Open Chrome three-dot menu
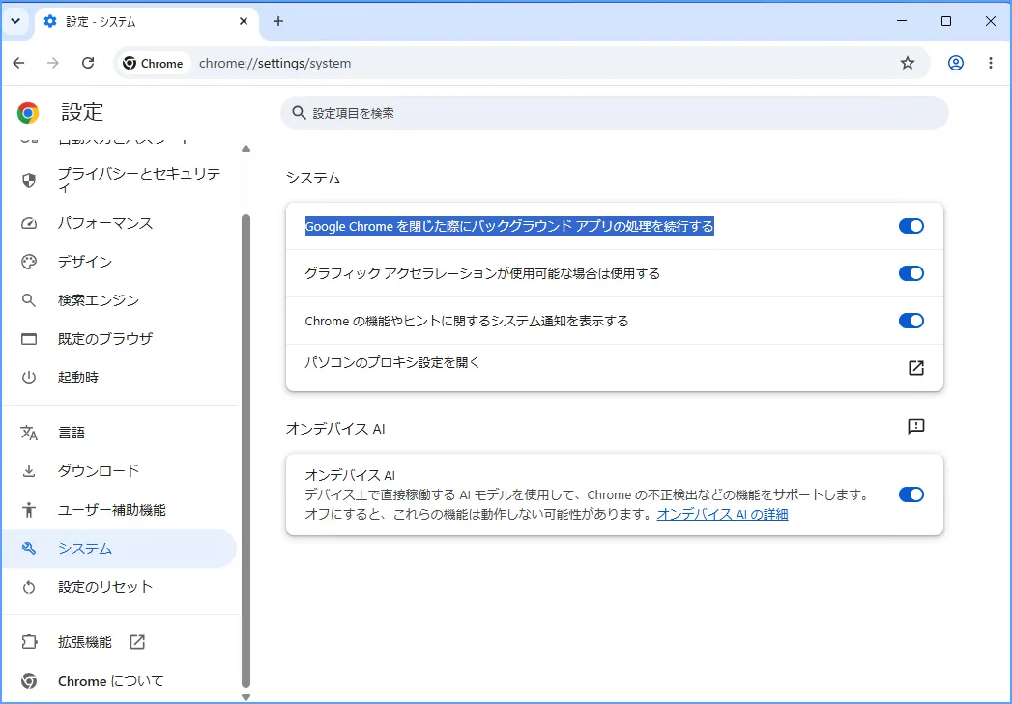This screenshot has width=1012, height=704. [x=991, y=63]
